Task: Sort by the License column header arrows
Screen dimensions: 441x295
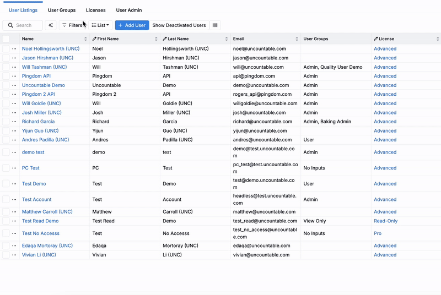Action: pyautogui.click(x=438, y=39)
